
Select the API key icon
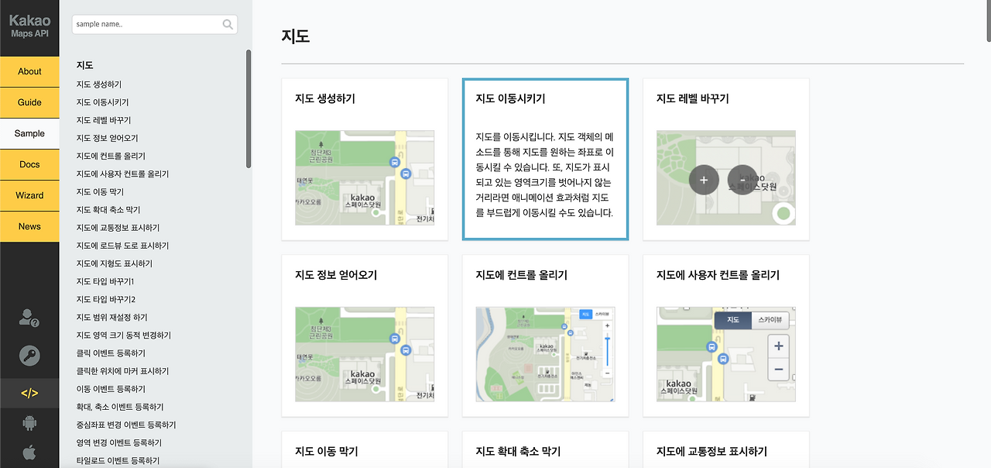coord(29,356)
